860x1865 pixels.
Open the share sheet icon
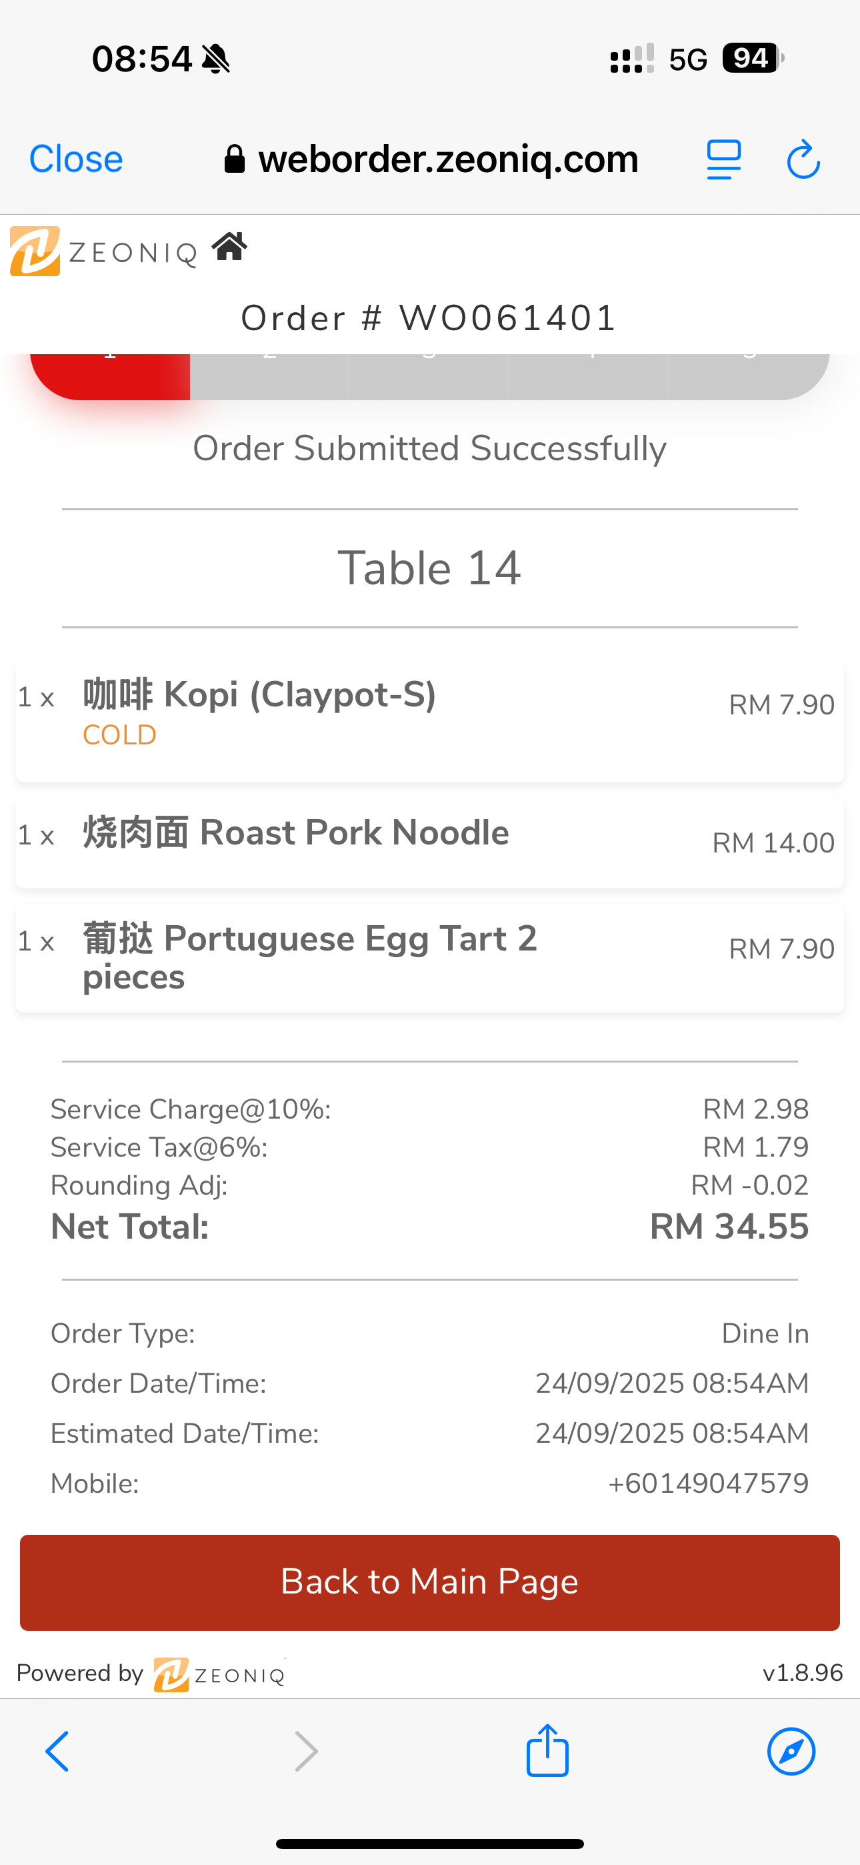pos(547,1751)
